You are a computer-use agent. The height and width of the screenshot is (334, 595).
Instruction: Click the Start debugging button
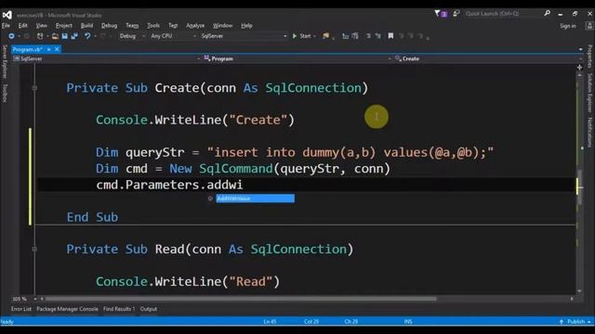click(302, 36)
